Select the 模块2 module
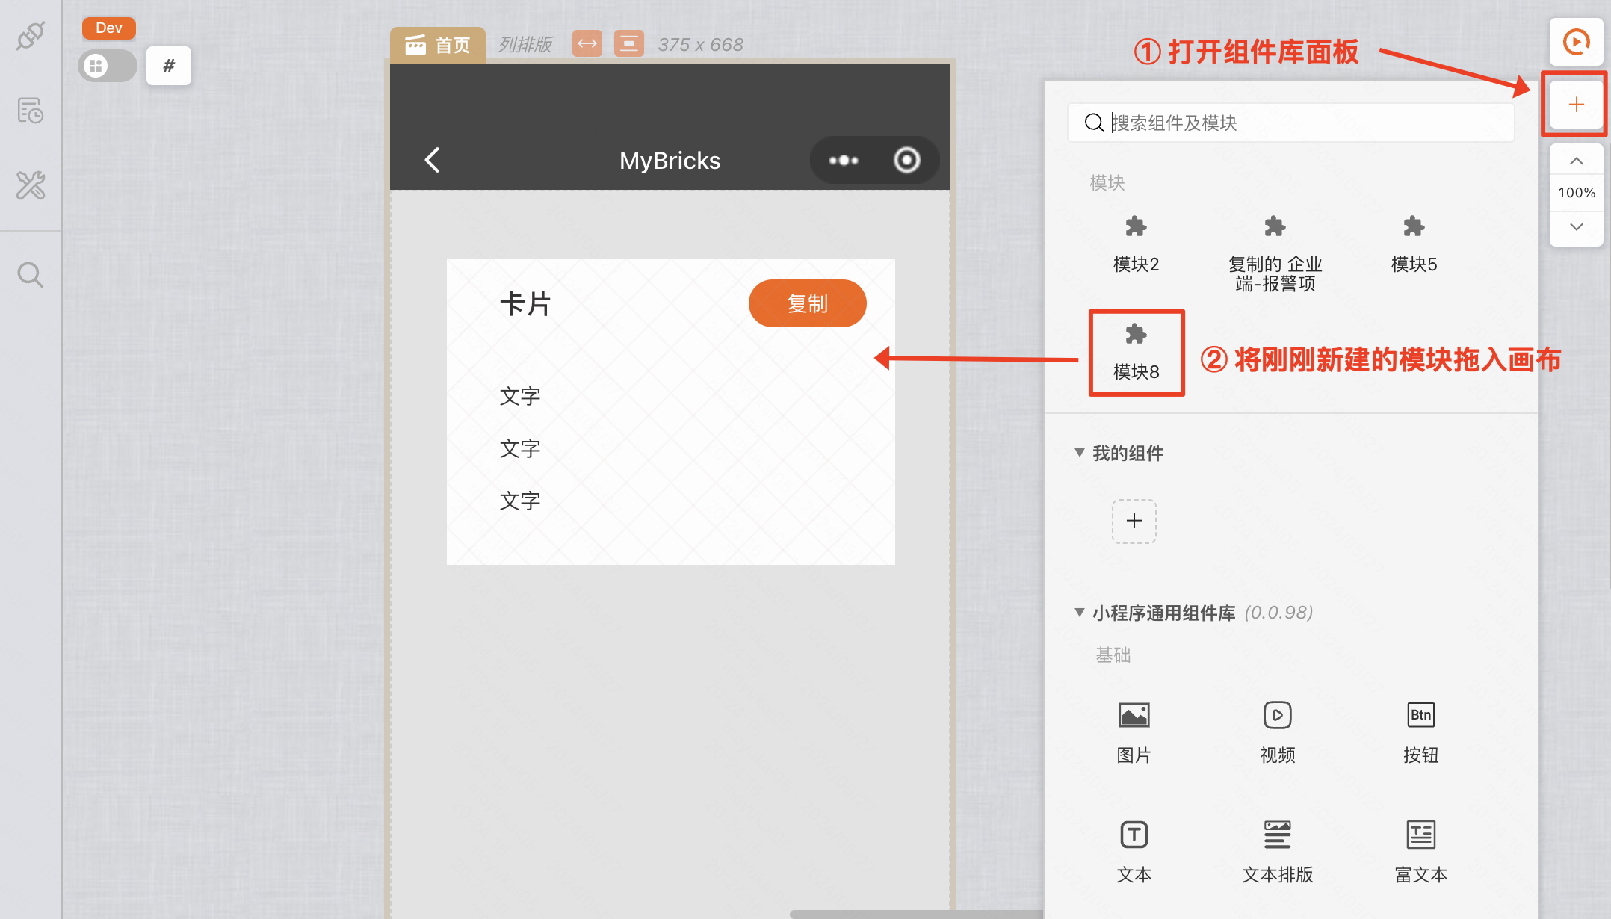This screenshot has height=919, width=1611. coord(1136,245)
